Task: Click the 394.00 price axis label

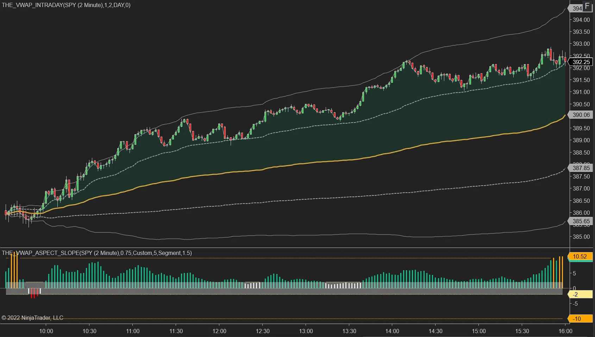Action: pyautogui.click(x=581, y=20)
